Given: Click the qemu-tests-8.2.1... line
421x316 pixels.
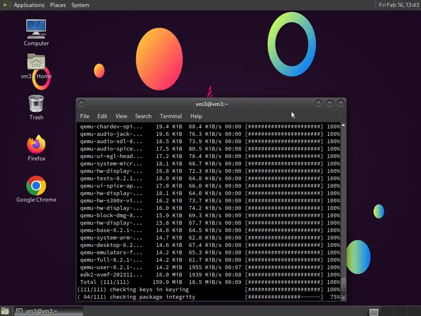Looking at the screenshot, I should pyautogui.click(x=210, y=179).
